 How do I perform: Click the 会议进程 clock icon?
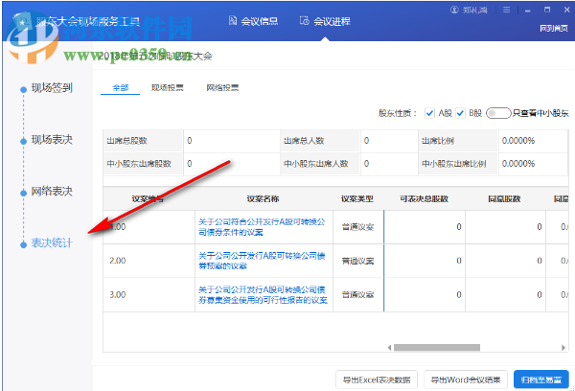point(304,20)
